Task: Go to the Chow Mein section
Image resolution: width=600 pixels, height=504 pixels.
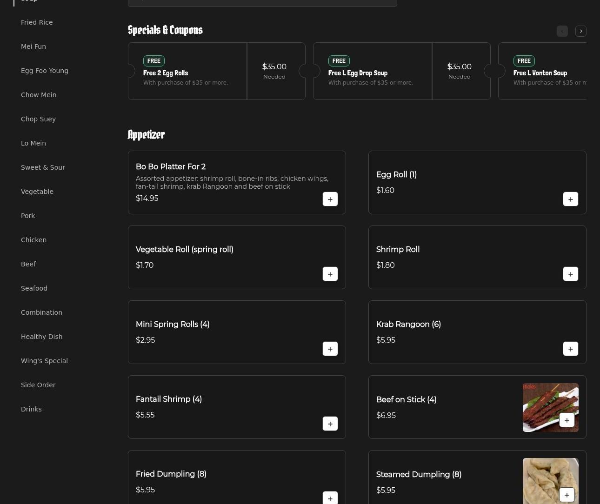Action: click(39, 95)
